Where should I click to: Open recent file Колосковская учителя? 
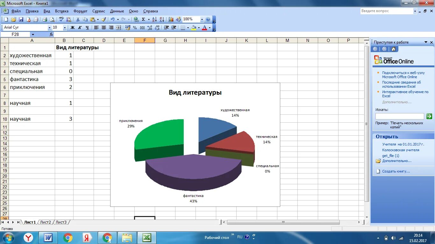401,150
